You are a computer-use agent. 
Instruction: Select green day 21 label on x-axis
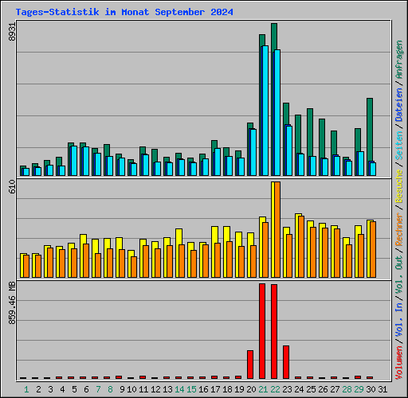point(263,389)
